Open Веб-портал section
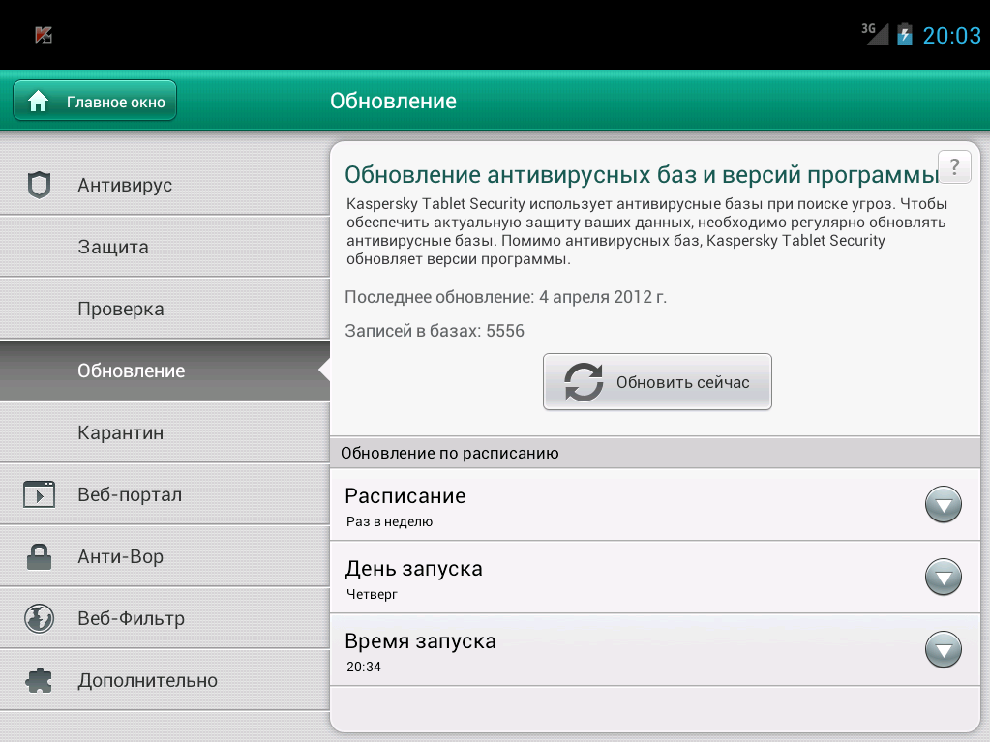This screenshot has height=742, width=990. 165,494
